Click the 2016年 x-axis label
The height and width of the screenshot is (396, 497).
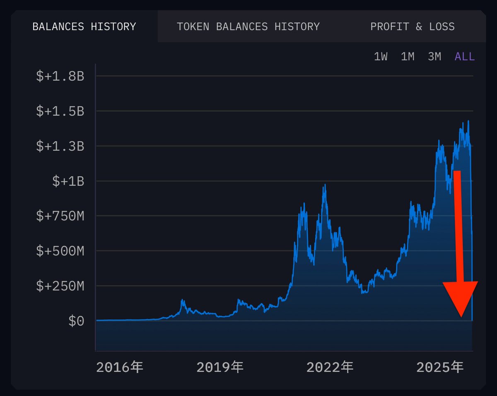[120, 367]
